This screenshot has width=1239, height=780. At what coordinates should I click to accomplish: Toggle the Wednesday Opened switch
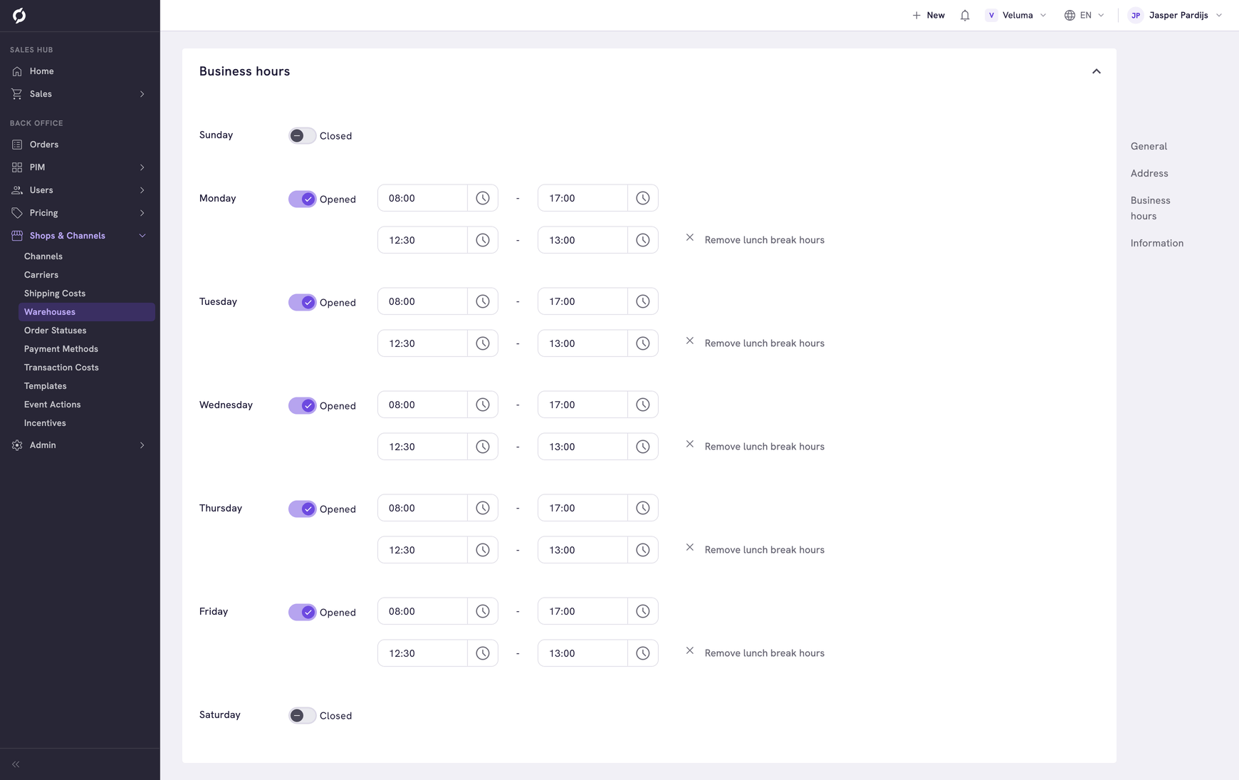point(302,405)
